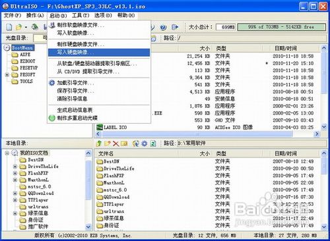Click the TOOLS folder icon in tree
The width and height of the screenshot is (330, 241).
15,82
